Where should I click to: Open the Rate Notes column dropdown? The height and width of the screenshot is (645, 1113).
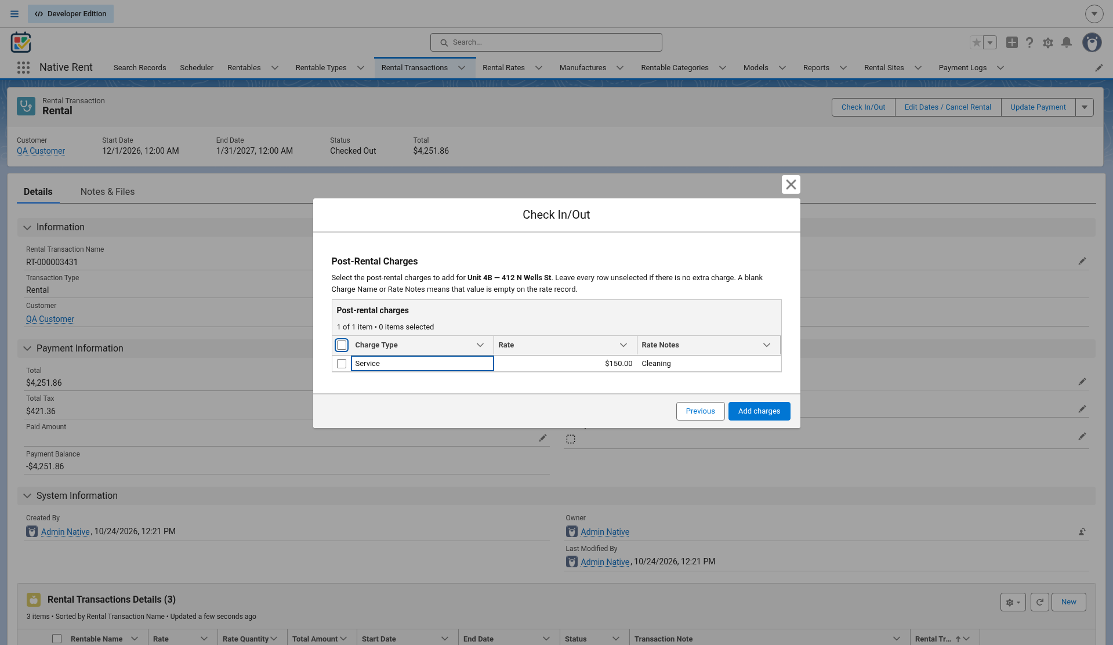767,345
